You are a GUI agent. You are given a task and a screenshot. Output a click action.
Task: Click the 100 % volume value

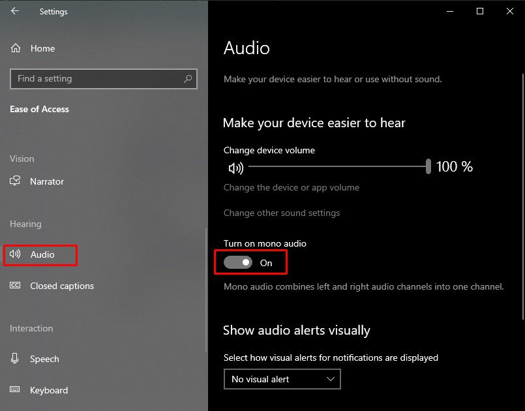[x=455, y=166]
